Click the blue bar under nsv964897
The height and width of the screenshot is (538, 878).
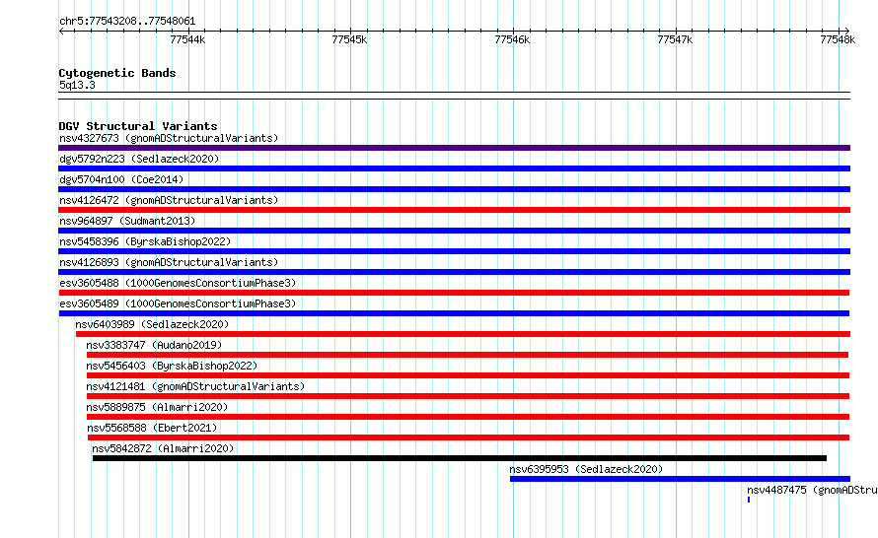pyautogui.click(x=454, y=231)
